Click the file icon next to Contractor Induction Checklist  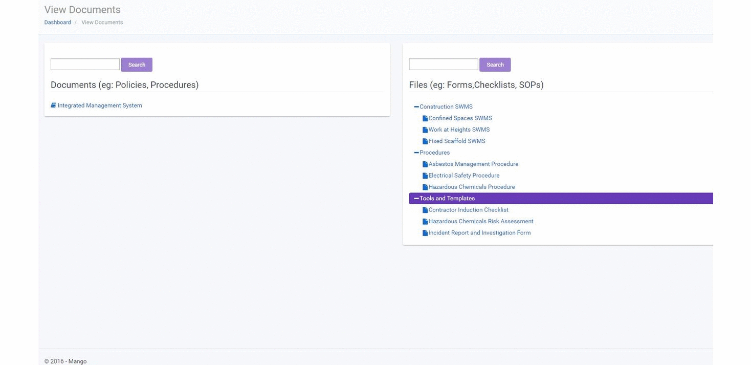point(425,210)
